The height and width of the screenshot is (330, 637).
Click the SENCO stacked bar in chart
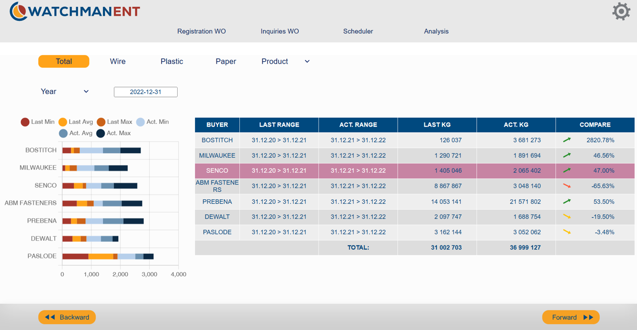100,185
